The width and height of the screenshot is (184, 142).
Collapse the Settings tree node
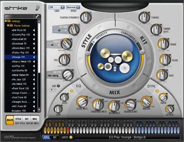click(x=6, y=21)
